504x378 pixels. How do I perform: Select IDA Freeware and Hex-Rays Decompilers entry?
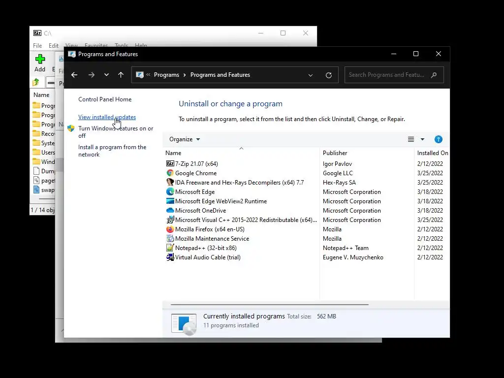[240, 182]
